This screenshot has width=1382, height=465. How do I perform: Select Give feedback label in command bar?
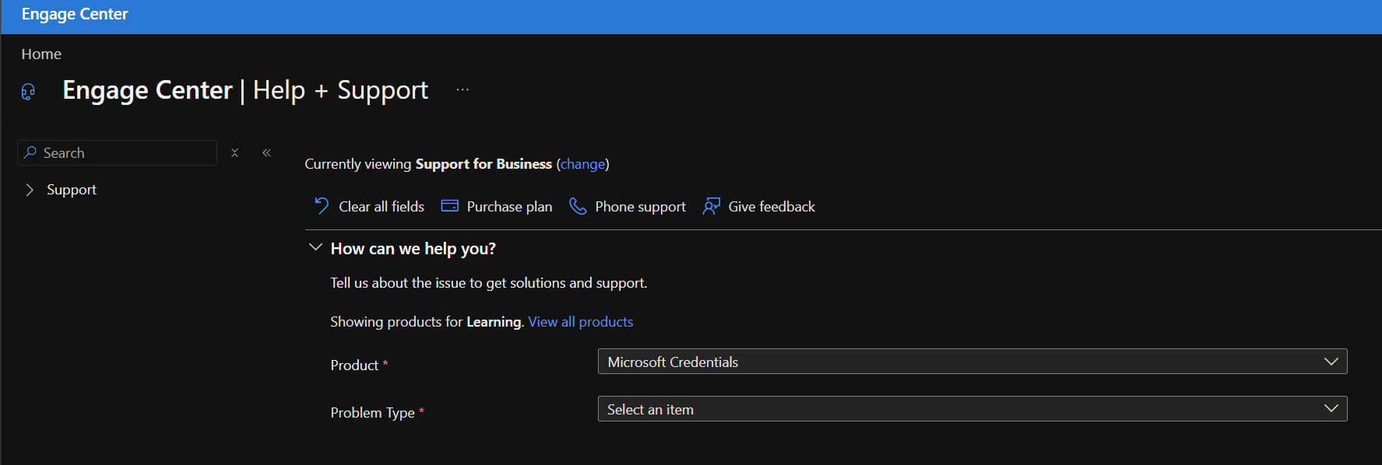click(x=772, y=207)
